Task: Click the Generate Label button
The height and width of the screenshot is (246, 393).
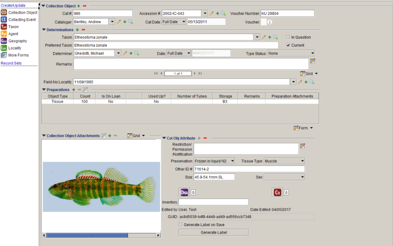Action: coord(213,233)
